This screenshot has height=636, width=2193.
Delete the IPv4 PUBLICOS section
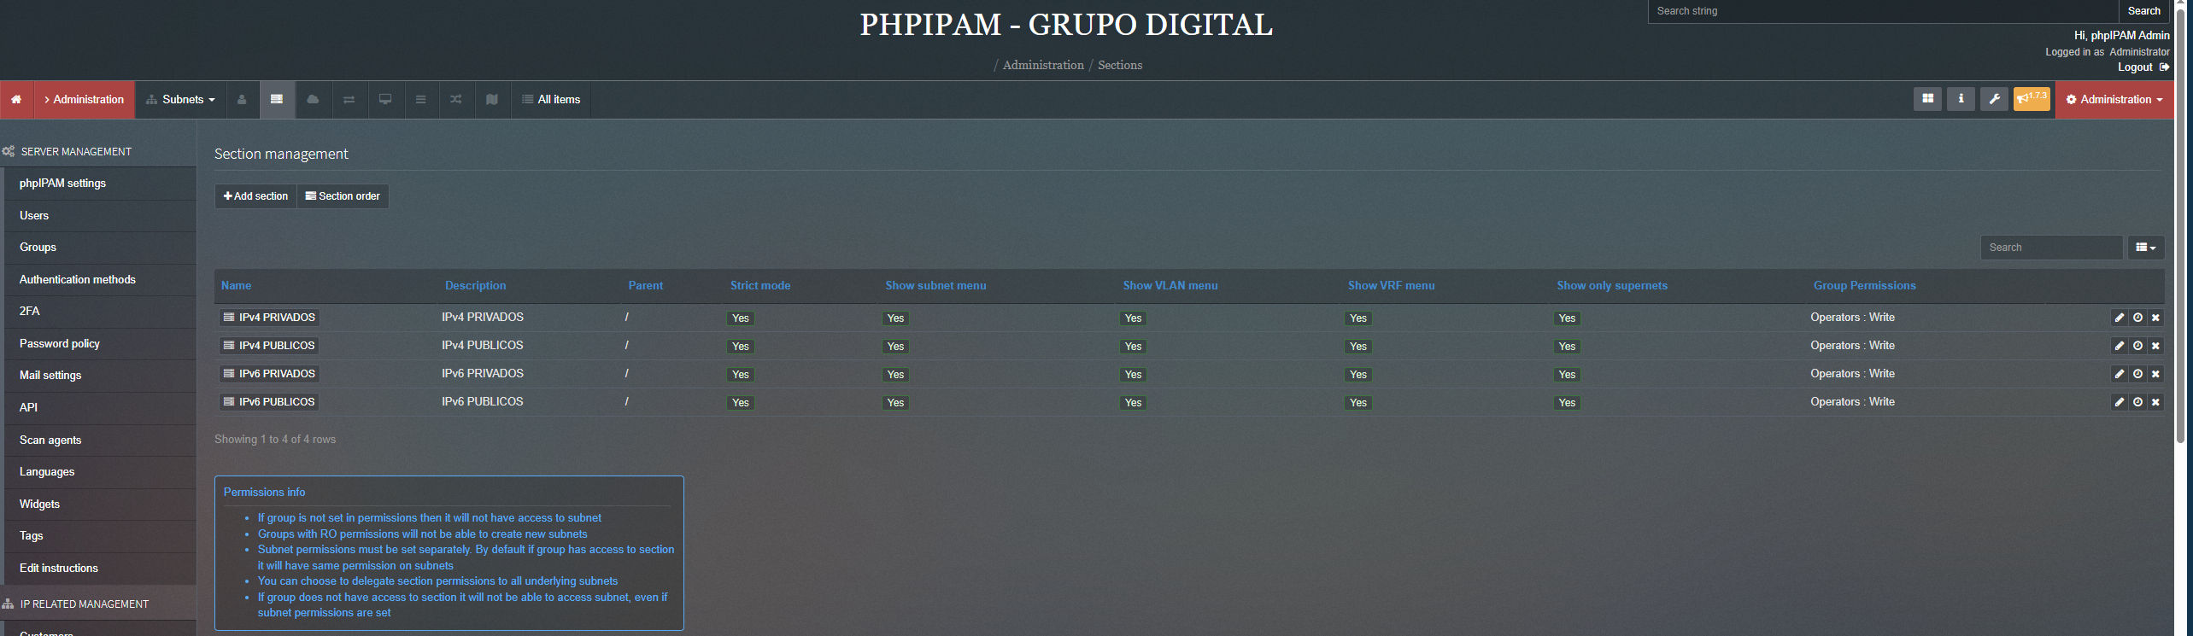pyautogui.click(x=2155, y=346)
